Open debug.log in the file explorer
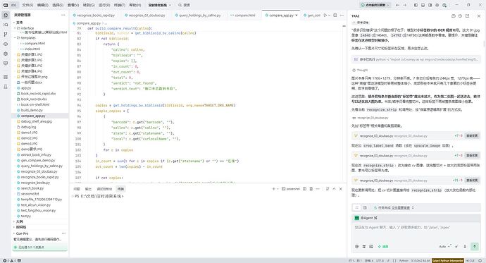The height and width of the screenshot is (263, 486). (28, 127)
